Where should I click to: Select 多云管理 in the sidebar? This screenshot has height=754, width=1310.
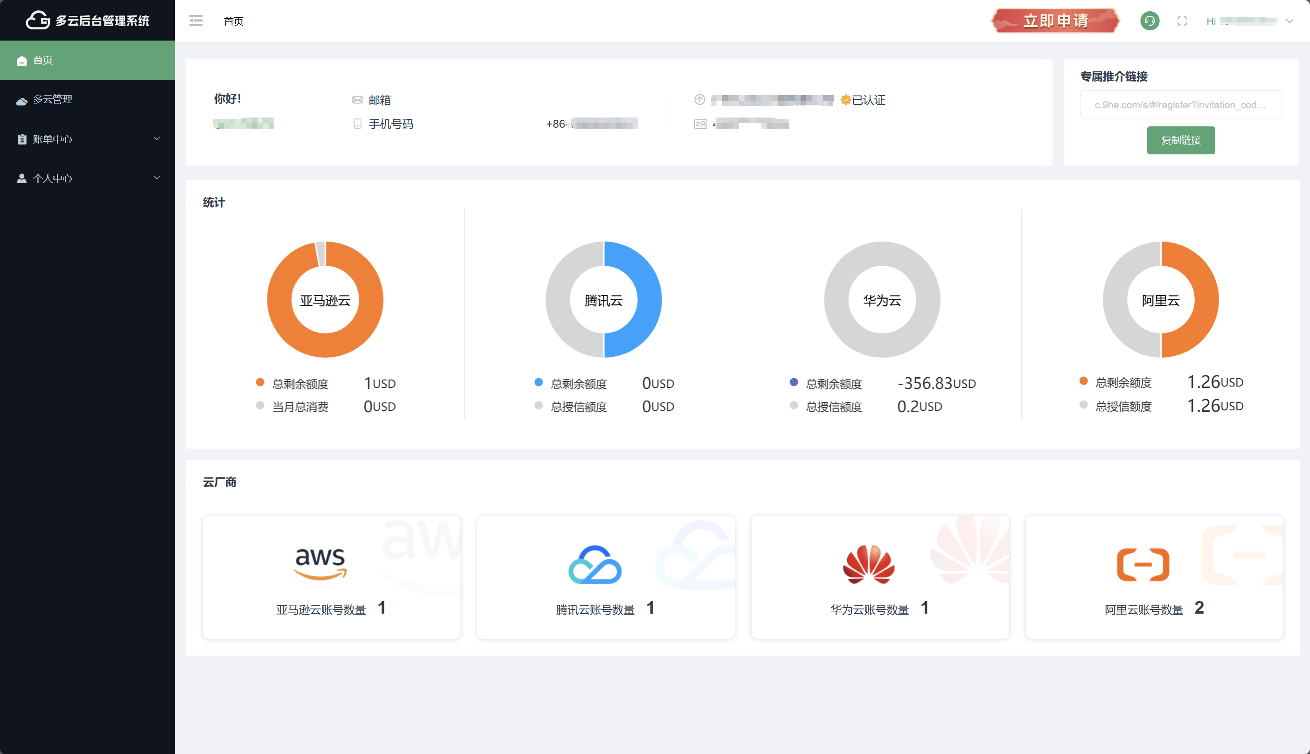click(52, 99)
